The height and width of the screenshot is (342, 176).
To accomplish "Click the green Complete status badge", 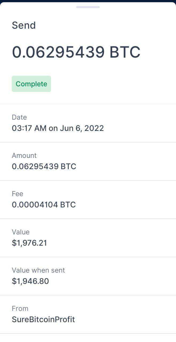I will (x=31, y=84).
